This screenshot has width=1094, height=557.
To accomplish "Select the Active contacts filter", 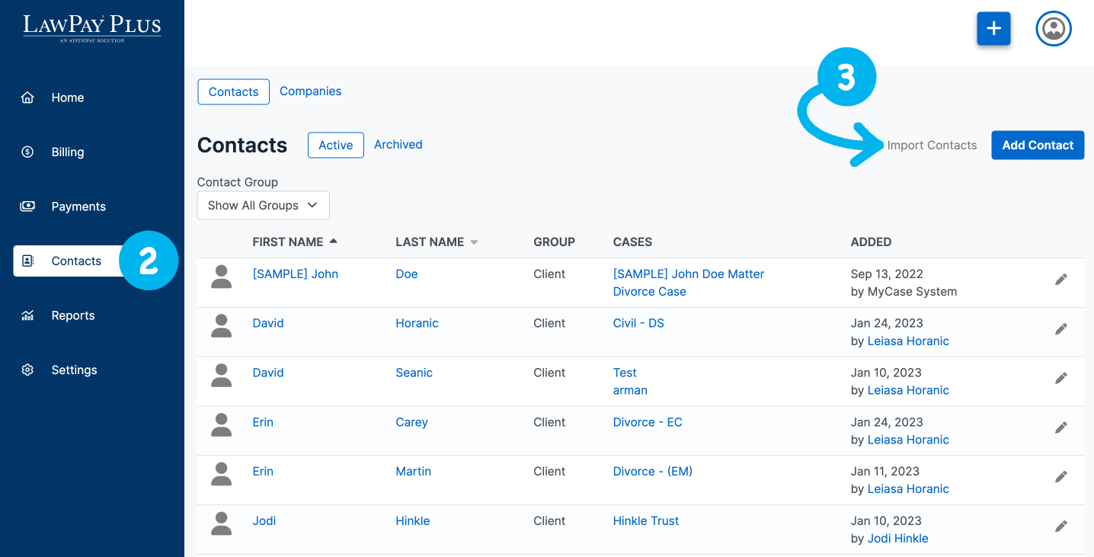I will pyautogui.click(x=335, y=146).
